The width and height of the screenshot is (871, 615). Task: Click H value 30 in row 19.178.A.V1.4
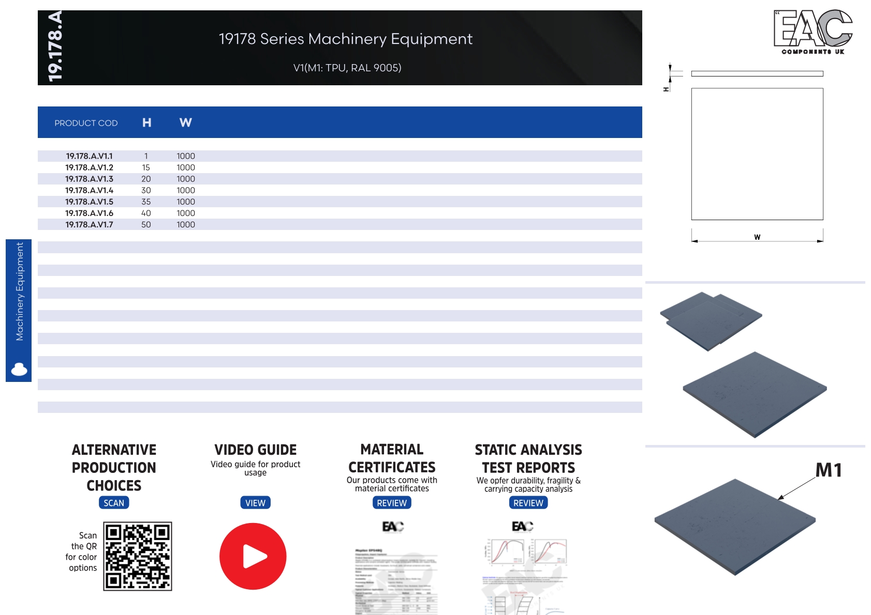[146, 190]
